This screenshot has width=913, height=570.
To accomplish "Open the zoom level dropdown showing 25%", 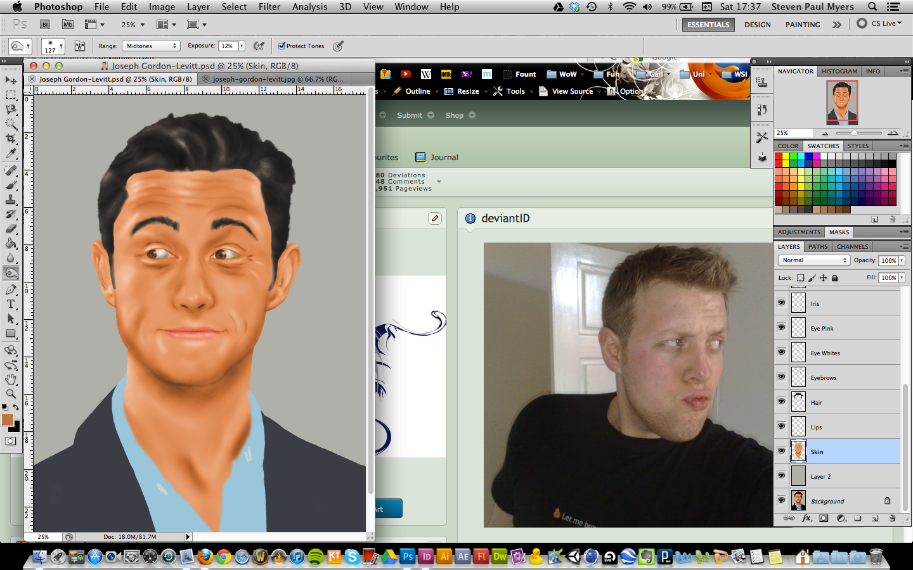I will pos(133,25).
